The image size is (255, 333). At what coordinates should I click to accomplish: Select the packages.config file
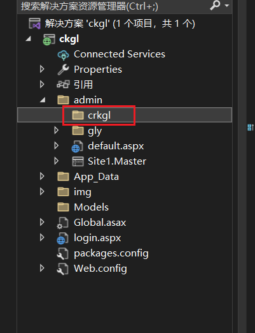pyautogui.click(x=111, y=253)
